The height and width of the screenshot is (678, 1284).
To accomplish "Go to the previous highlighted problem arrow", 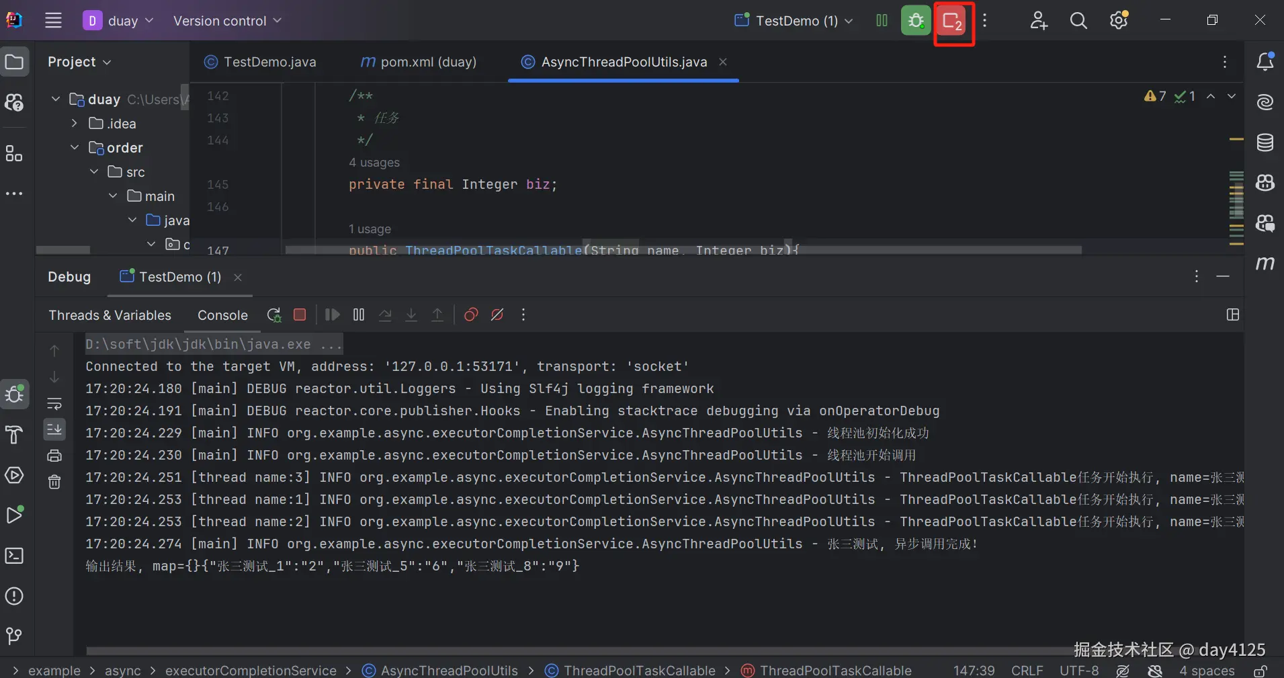I will [1211, 96].
